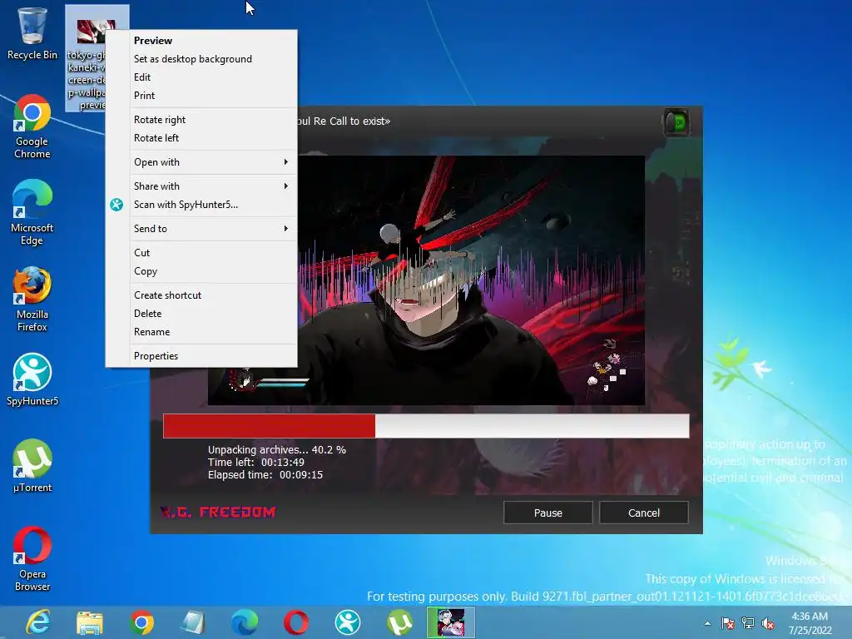Open µTorrent from the taskbar
The width and height of the screenshot is (852, 639).
coord(399,622)
